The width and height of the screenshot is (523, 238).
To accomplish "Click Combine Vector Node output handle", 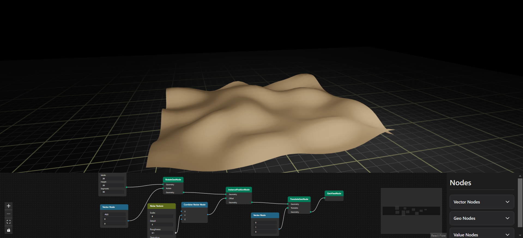I will tap(208, 214).
